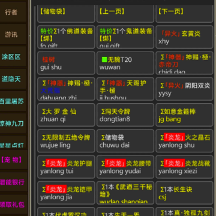Choose the 大罗金仙 zhuan qi item
Screen dimensions: 216x216
pyautogui.click(x=66, y=115)
